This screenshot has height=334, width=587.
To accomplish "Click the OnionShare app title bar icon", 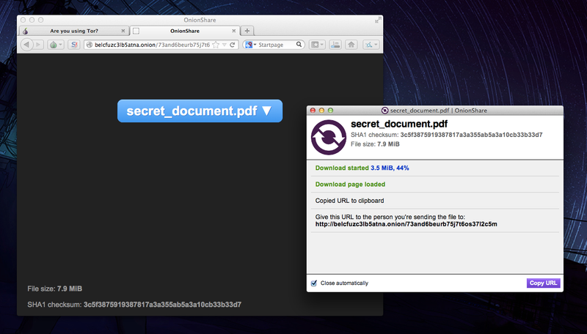I will pos(384,110).
